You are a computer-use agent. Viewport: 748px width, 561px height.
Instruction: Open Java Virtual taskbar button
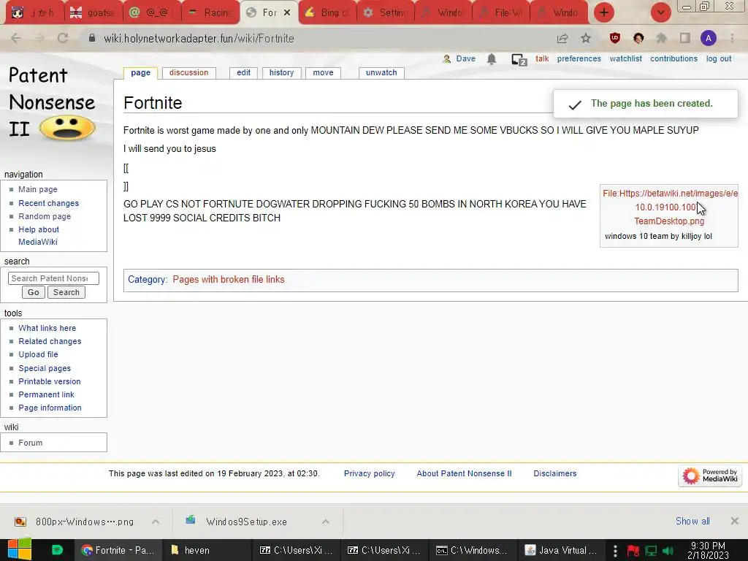click(562, 550)
